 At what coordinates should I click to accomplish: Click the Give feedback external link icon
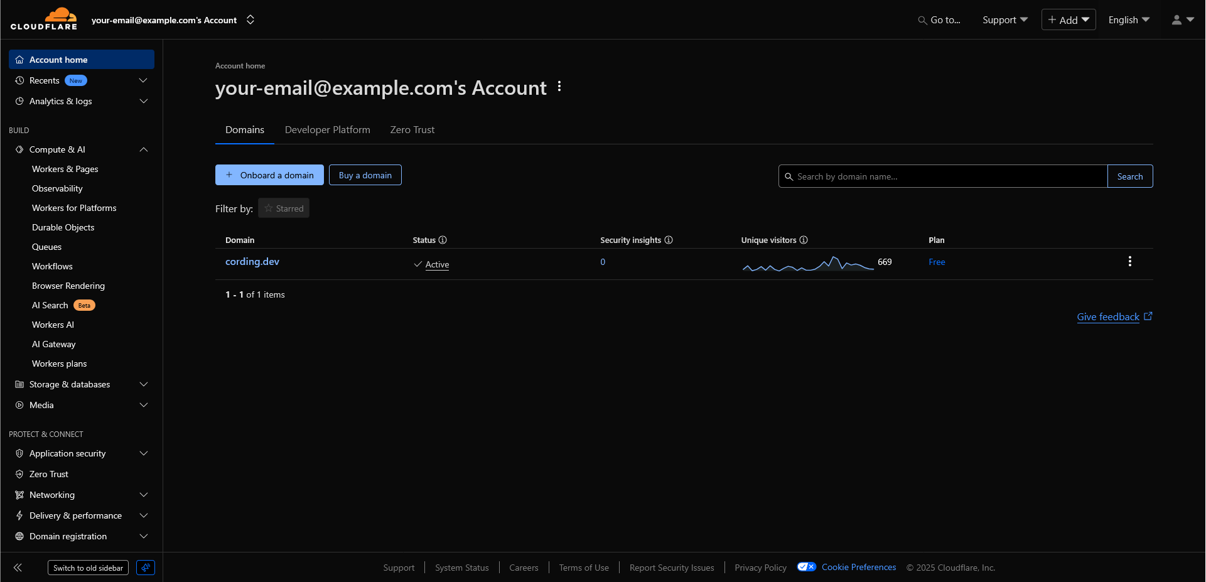pos(1148,316)
